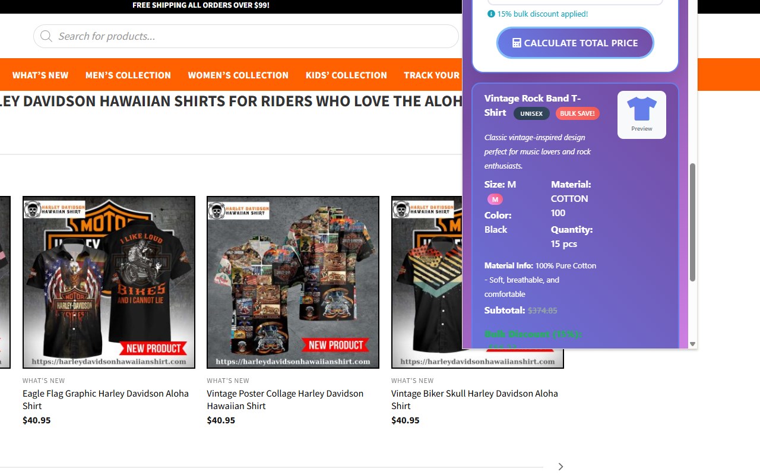The height and width of the screenshot is (475, 760).
Task: Open the Kids' Collection menu
Action: 346,75
